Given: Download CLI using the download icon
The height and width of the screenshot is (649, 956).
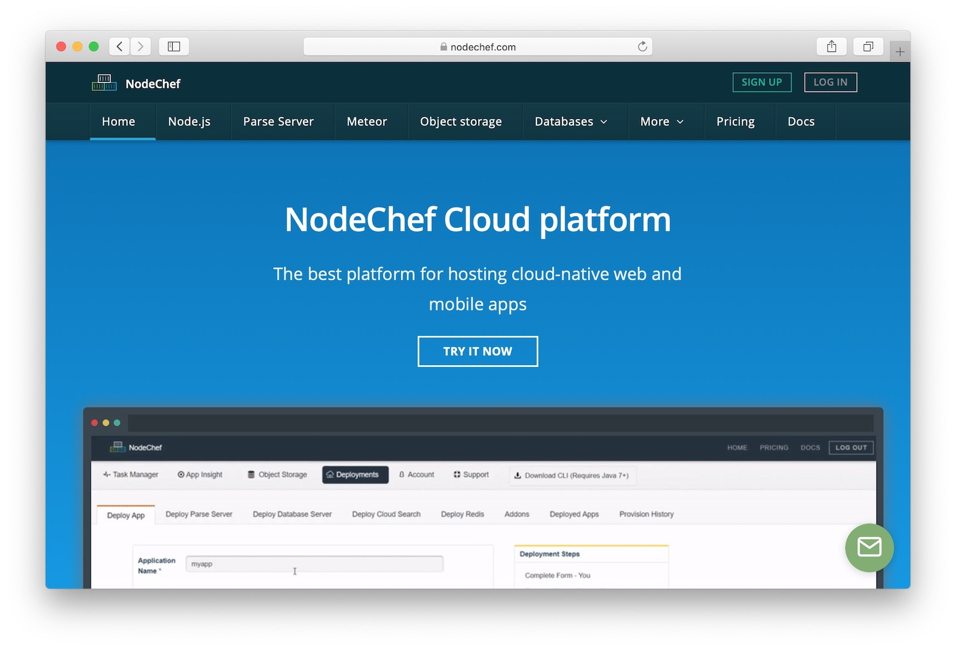Looking at the screenshot, I should coord(517,476).
